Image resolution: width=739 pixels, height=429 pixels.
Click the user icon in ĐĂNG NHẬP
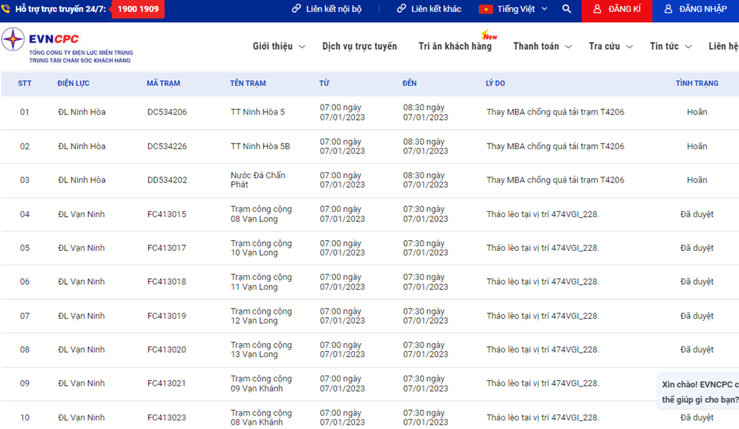668,9
